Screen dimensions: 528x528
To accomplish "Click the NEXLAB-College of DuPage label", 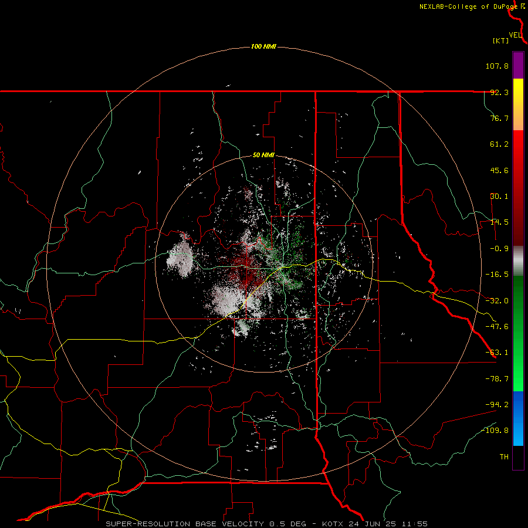I will pyautogui.click(x=469, y=6).
